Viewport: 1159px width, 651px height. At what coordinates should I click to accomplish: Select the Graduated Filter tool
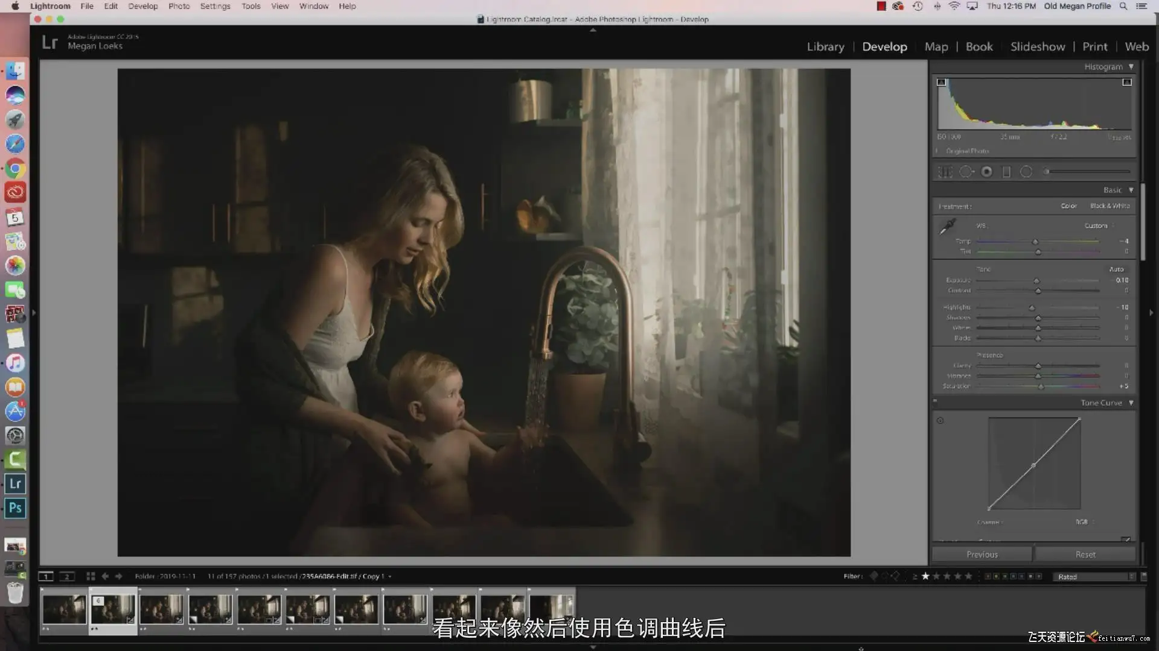(x=1006, y=172)
